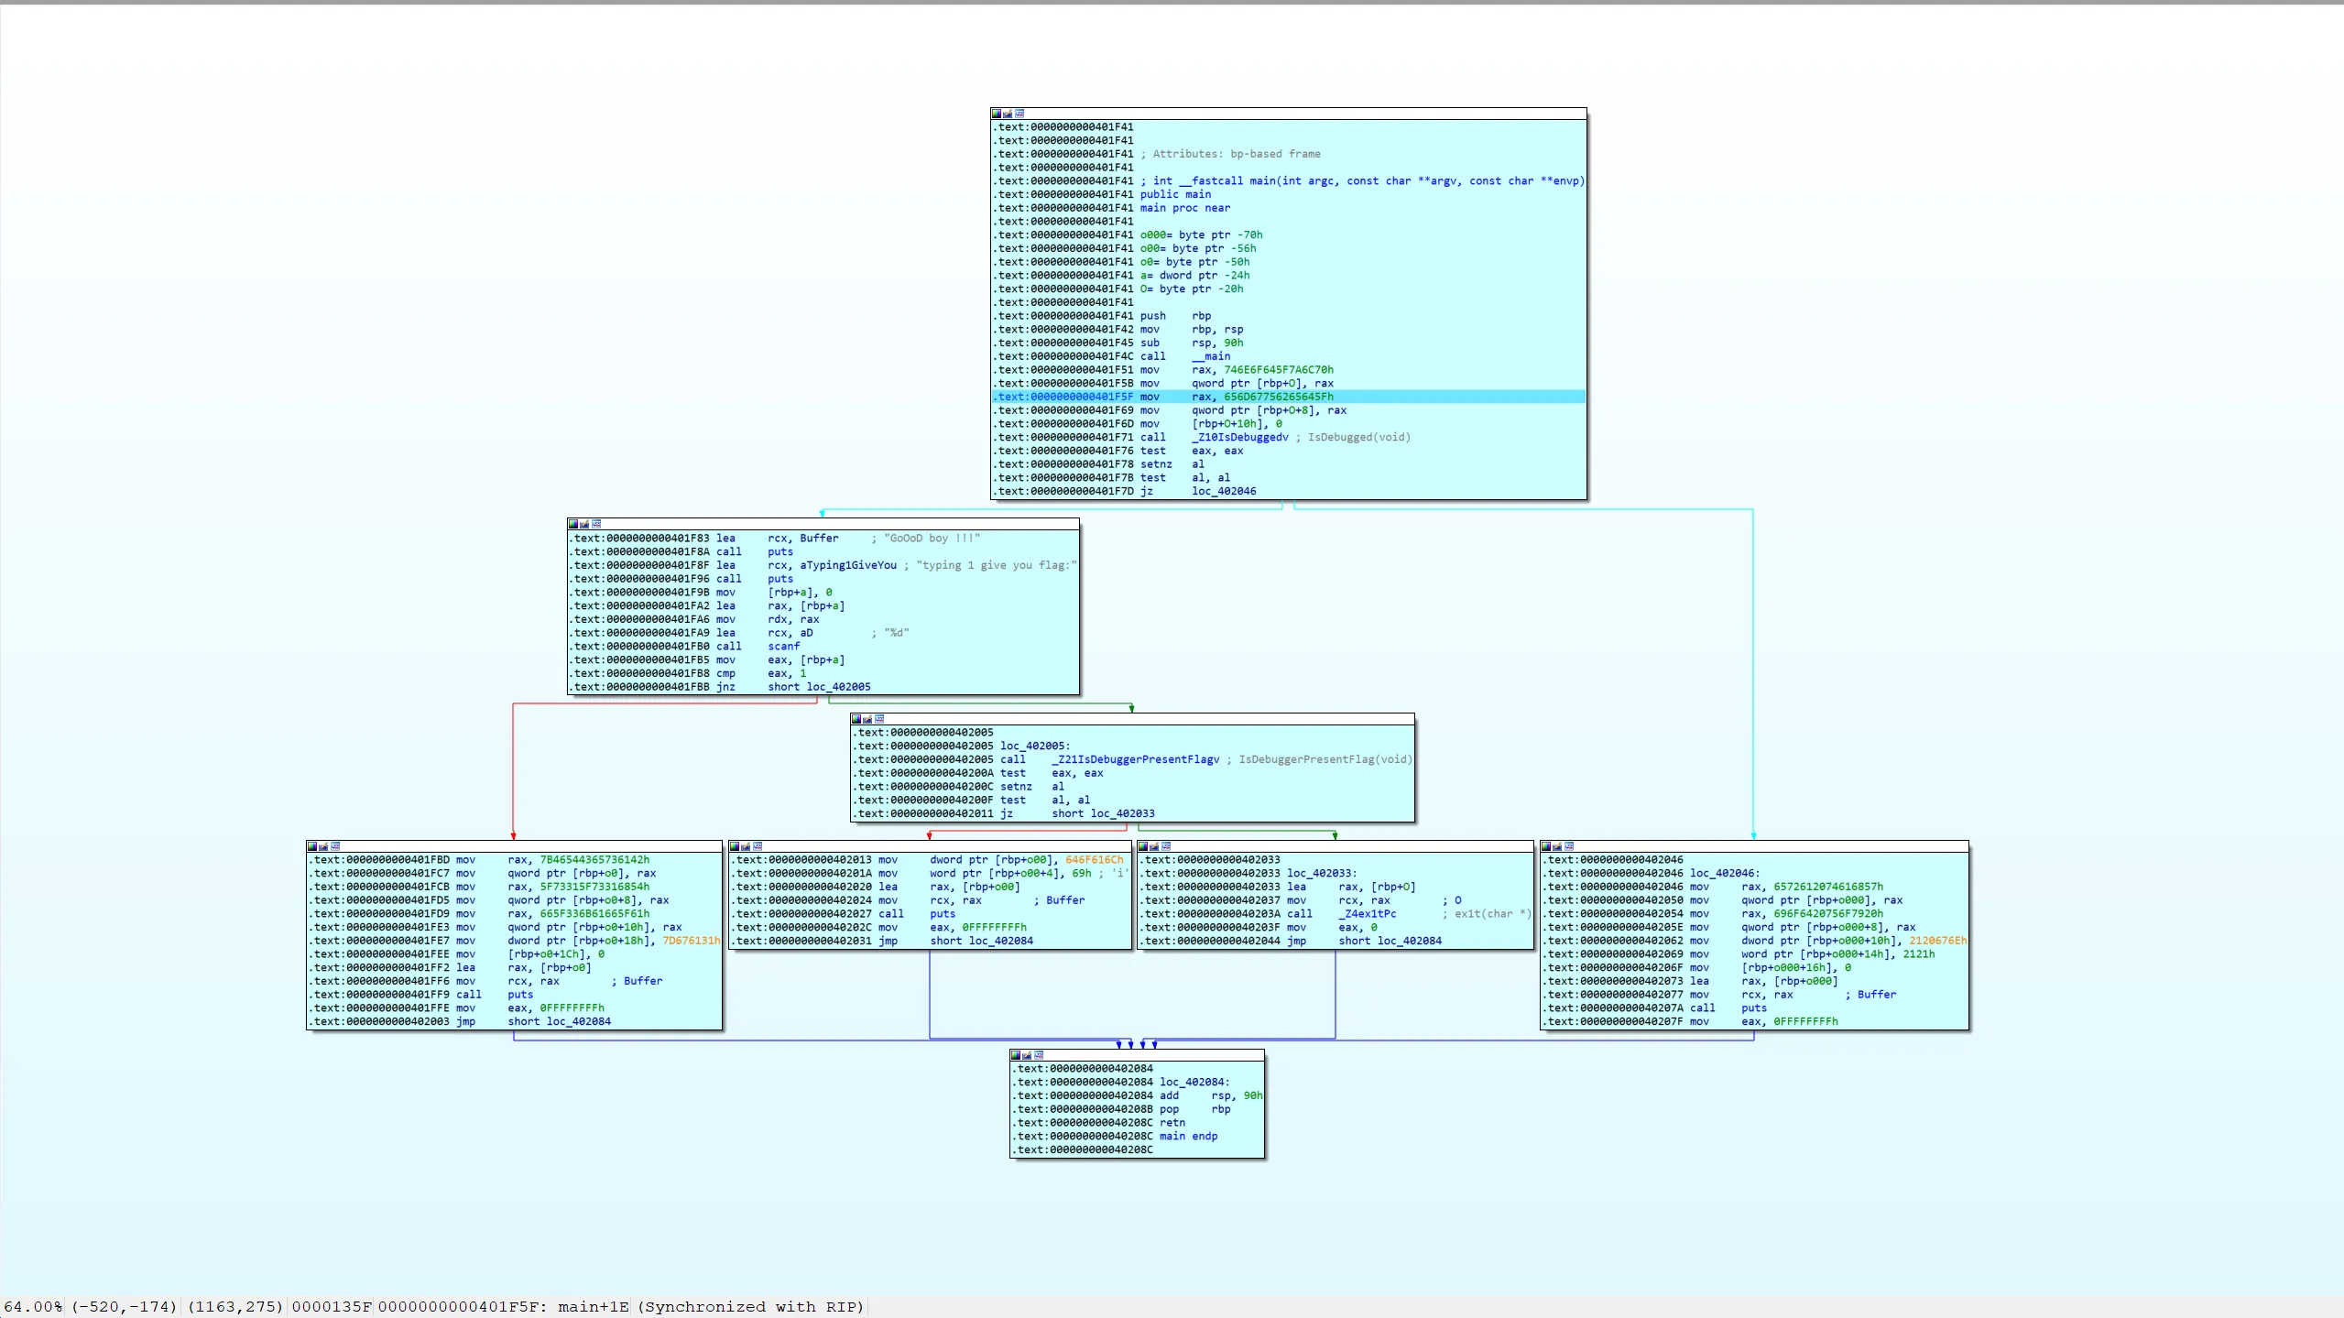Click the group node icon on the loc_402084 block
The image size is (2344, 1318).
pyautogui.click(x=1041, y=1055)
